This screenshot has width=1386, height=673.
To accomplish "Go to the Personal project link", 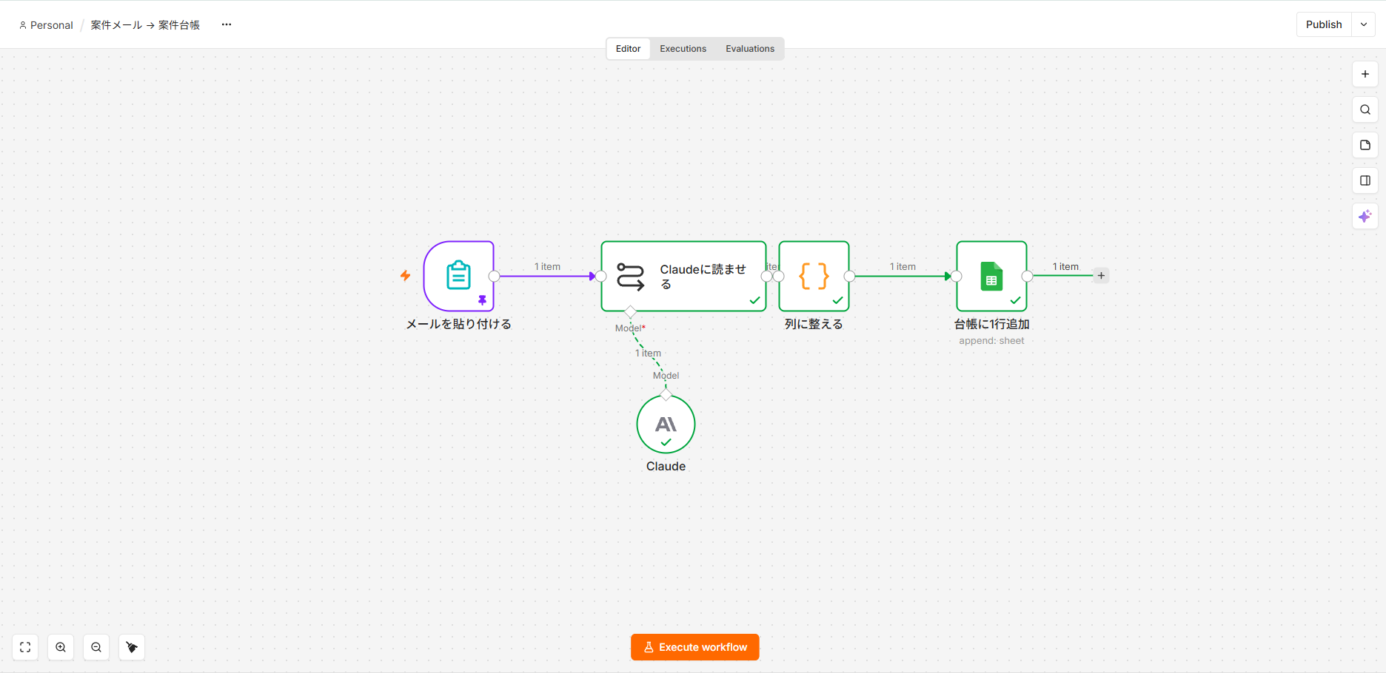I will coord(46,25).
